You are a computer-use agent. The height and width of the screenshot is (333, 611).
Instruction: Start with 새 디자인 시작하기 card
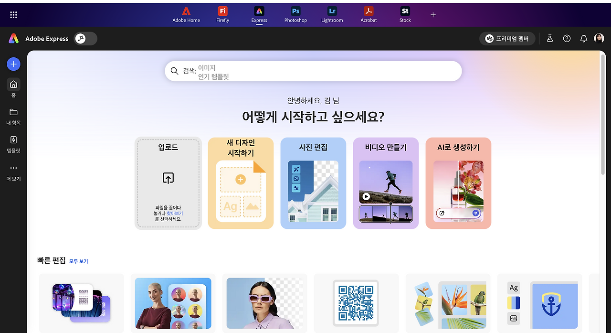241,183
